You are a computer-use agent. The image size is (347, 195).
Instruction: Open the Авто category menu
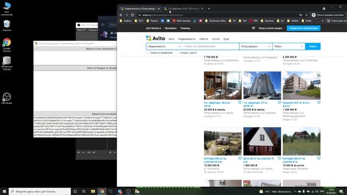pos(171,39)
